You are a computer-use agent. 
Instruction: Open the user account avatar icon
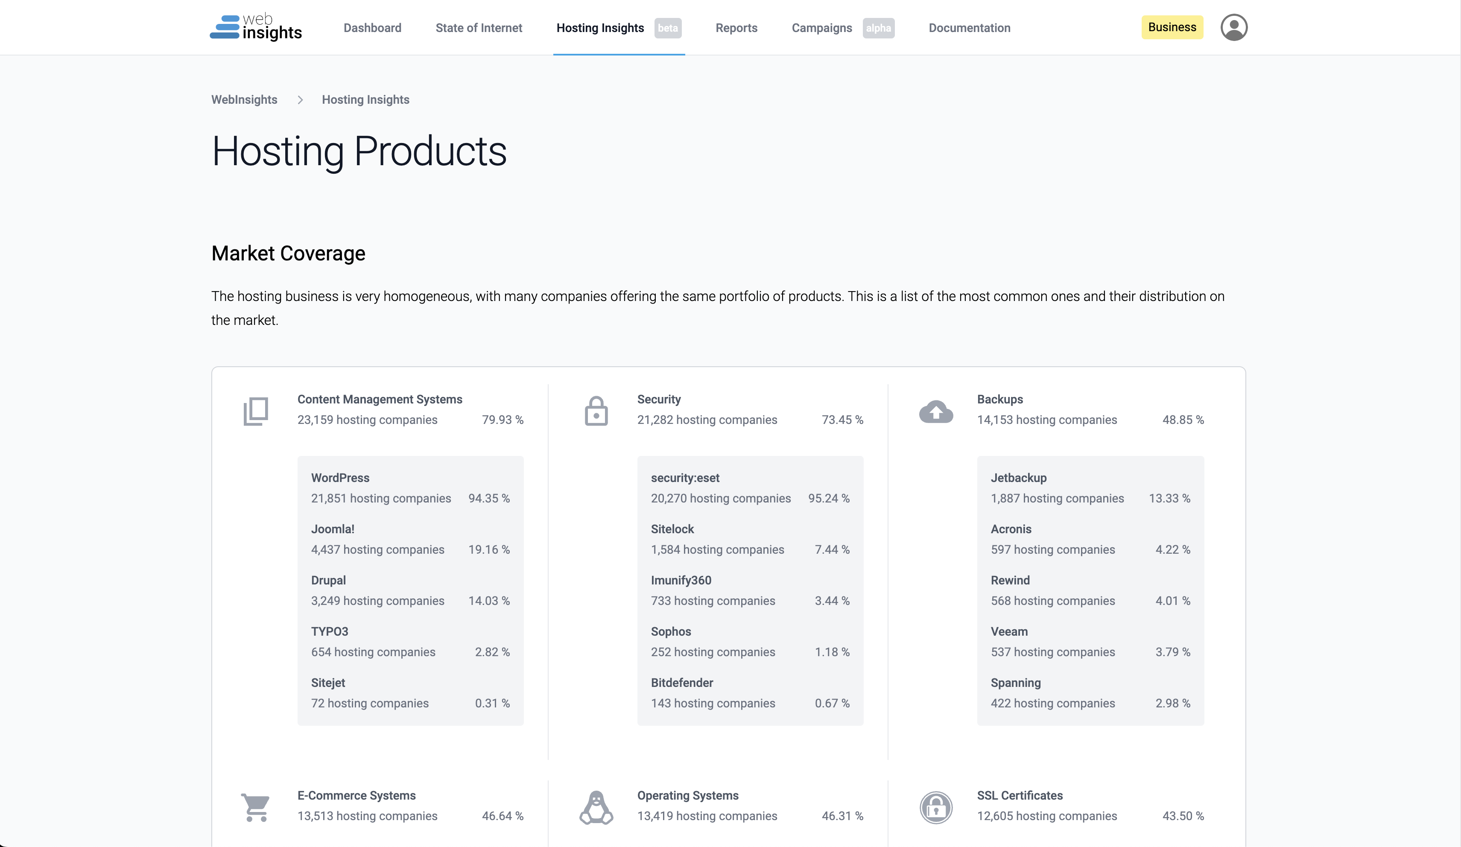click(1234, 27)
